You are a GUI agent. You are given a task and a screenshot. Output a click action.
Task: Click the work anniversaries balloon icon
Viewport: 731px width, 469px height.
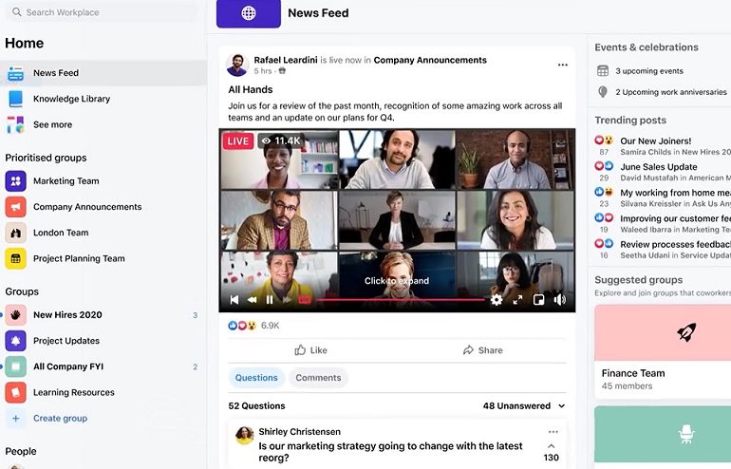point(603,92)
